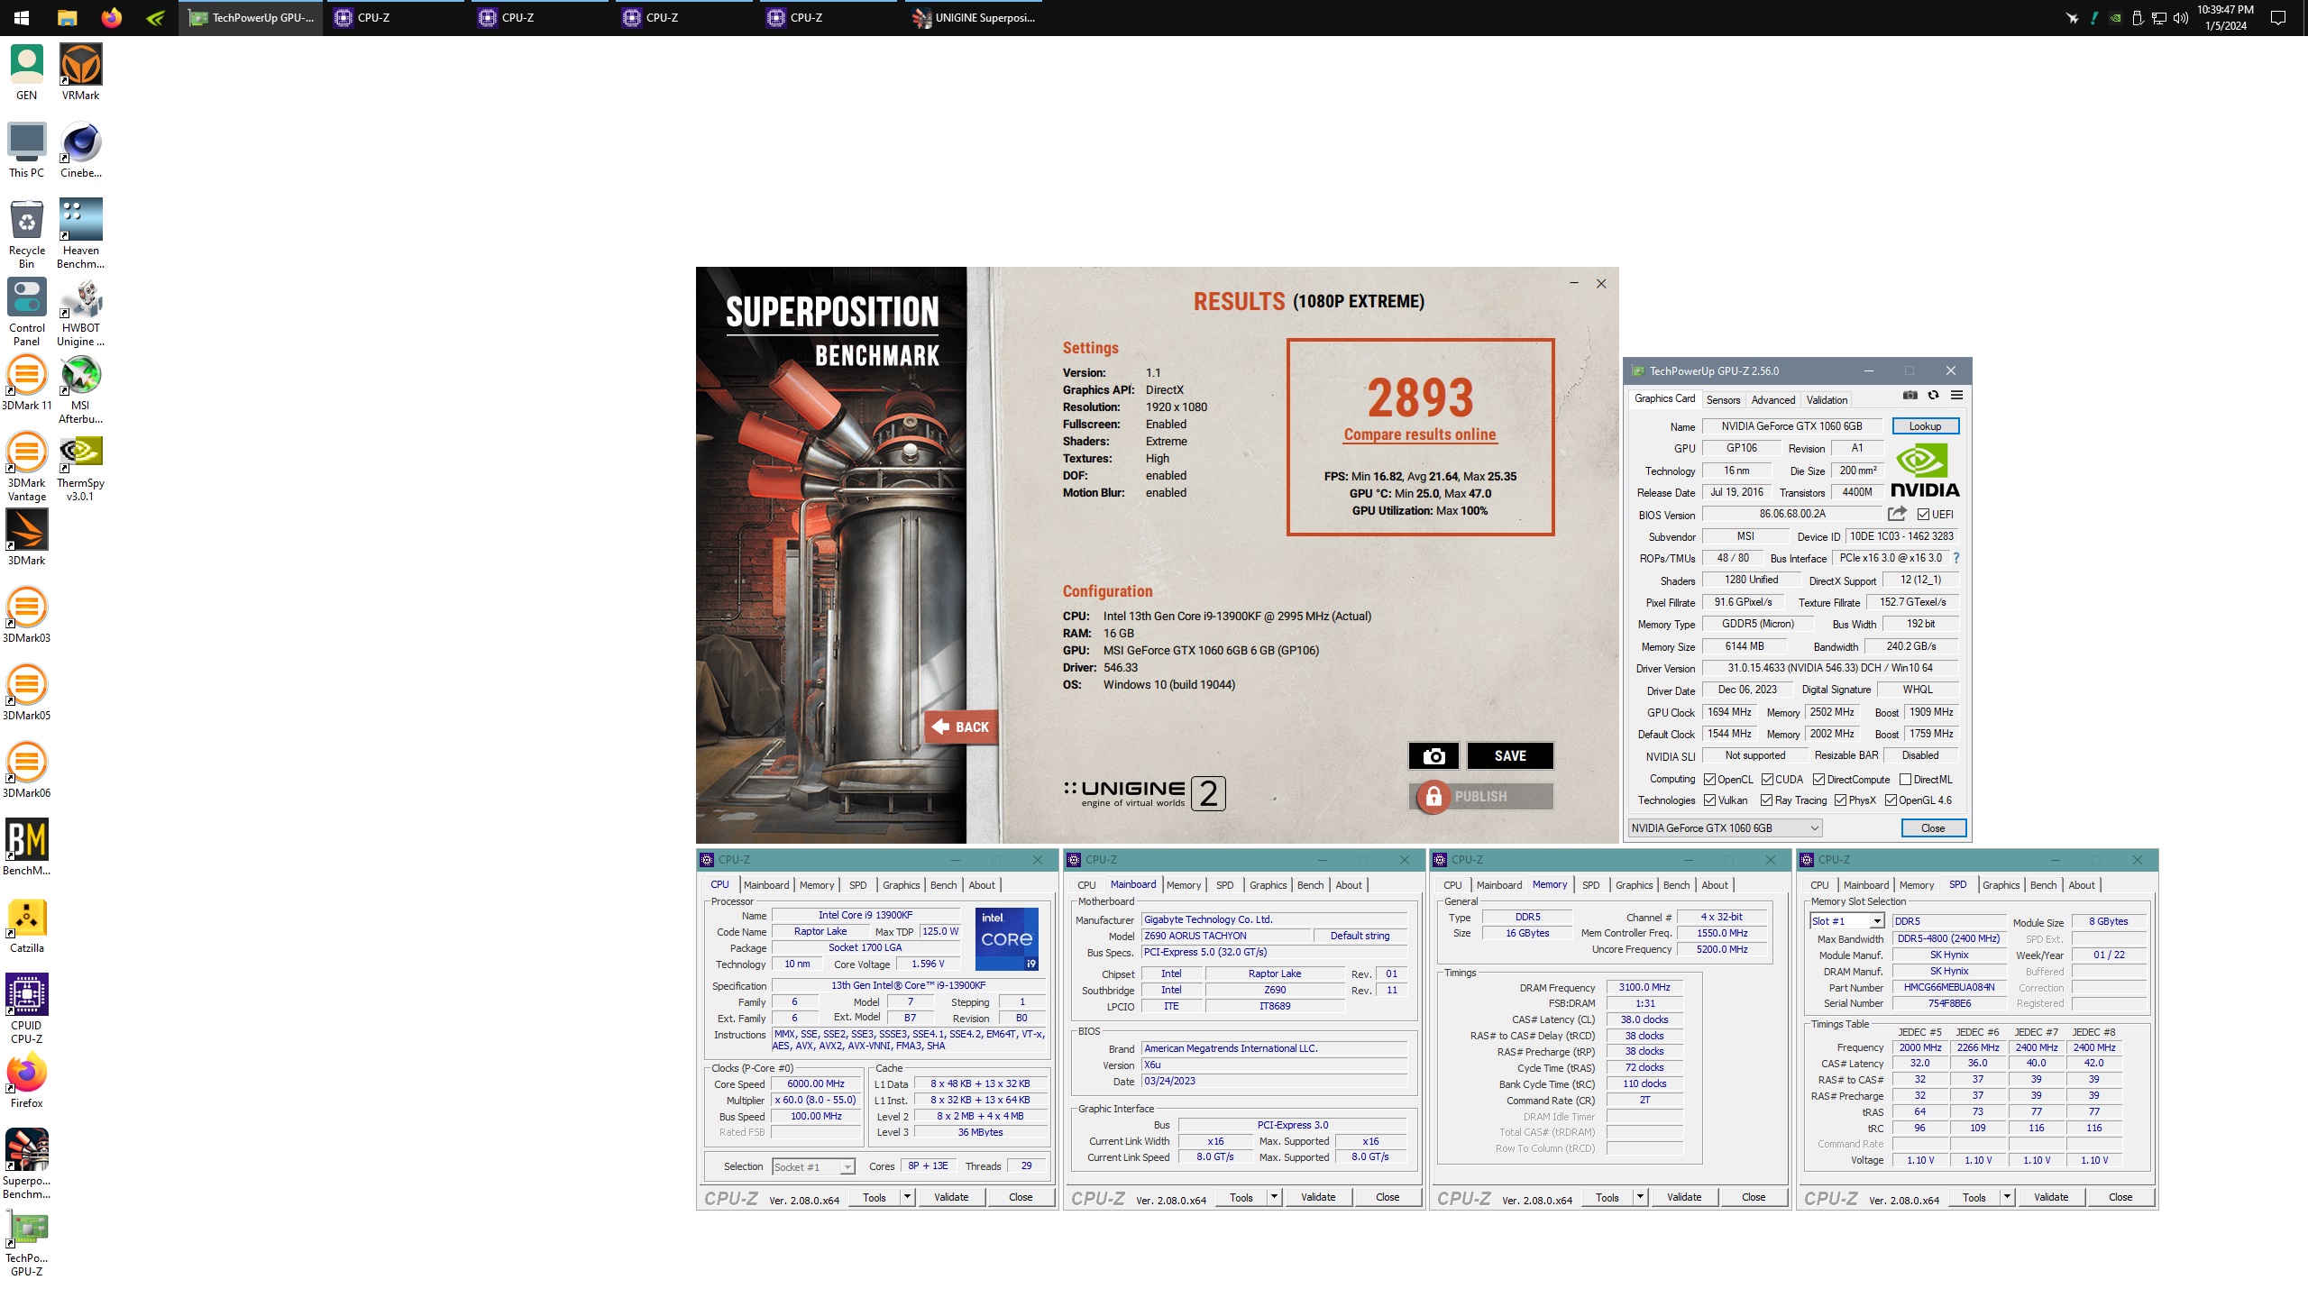Expand Tools dropdown arrow in CPU-Z CPU window
The width and height of the screenshot is (2308, 1298).
pyautogui.click(x=907, y=1197)
